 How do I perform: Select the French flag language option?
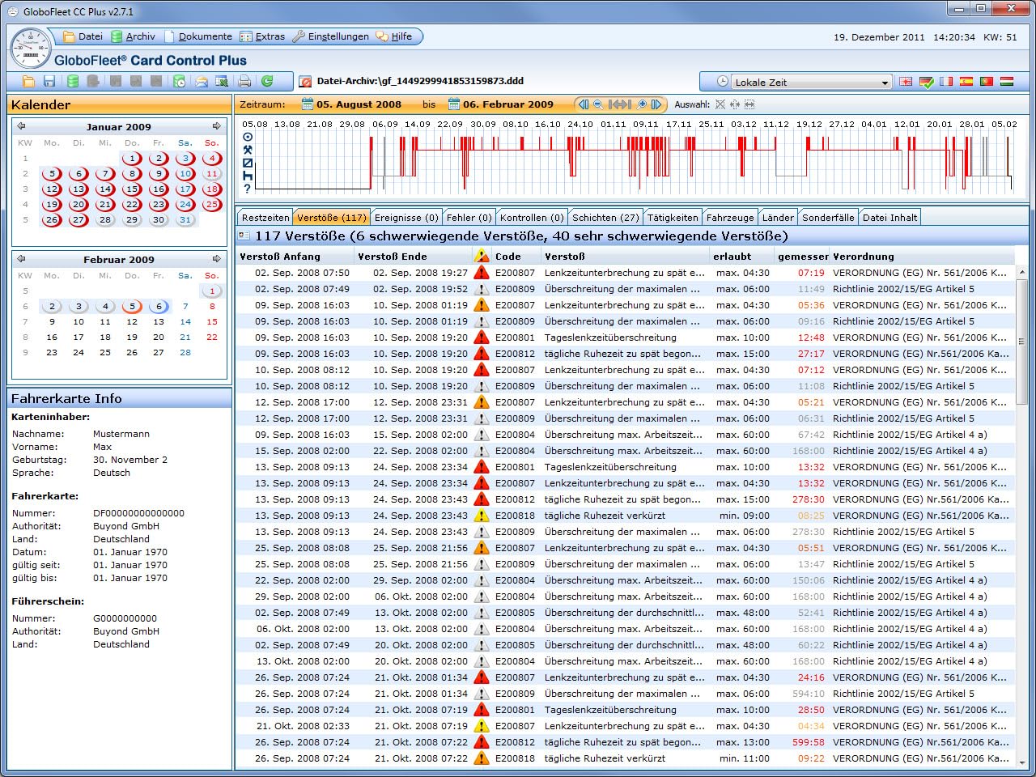point(946,82)
